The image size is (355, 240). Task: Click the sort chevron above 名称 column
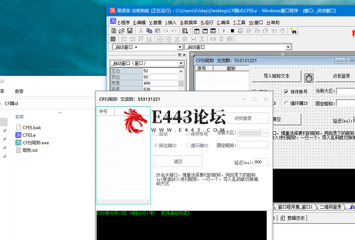(x=60, y=113)
